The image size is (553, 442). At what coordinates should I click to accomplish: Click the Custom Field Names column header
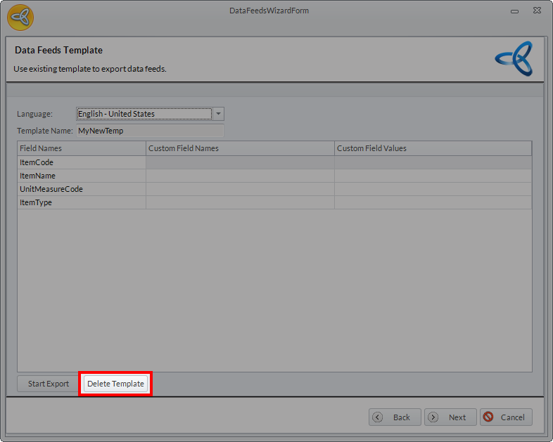click(239, 148)
